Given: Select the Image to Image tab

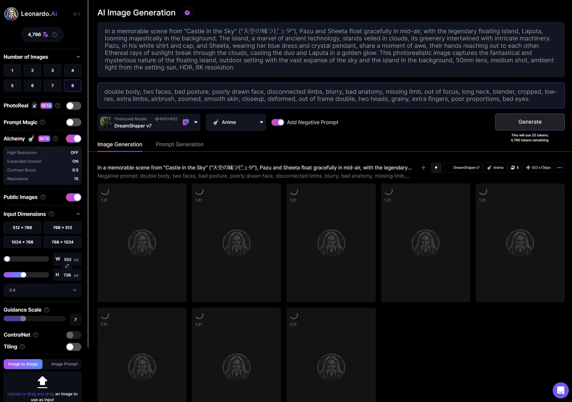Looking at the screenshot, I should [x=23, y=364].
